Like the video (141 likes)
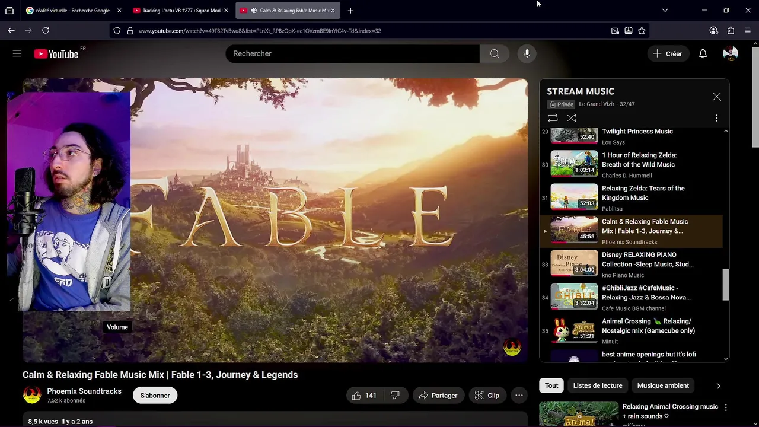 click(365, 396)
